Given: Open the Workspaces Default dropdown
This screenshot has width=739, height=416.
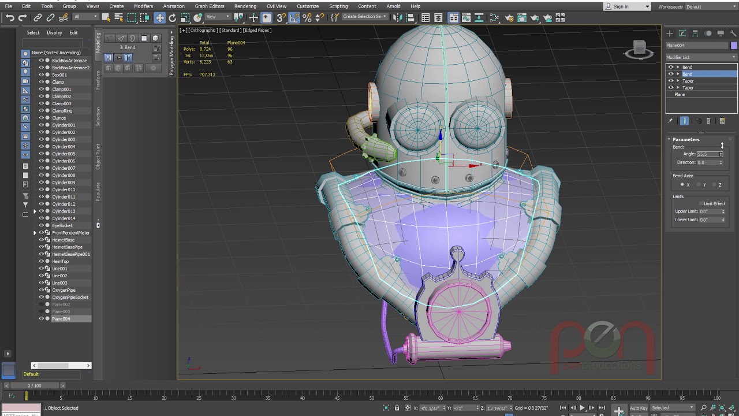Looking at the screenshot, I should click(x=711, y=6).
